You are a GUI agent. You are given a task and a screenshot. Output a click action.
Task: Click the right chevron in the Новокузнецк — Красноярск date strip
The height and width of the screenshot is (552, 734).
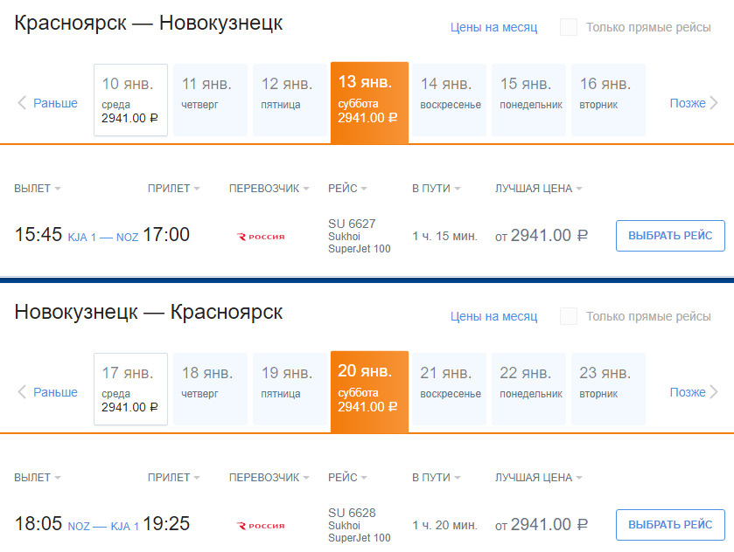(713, 392)
